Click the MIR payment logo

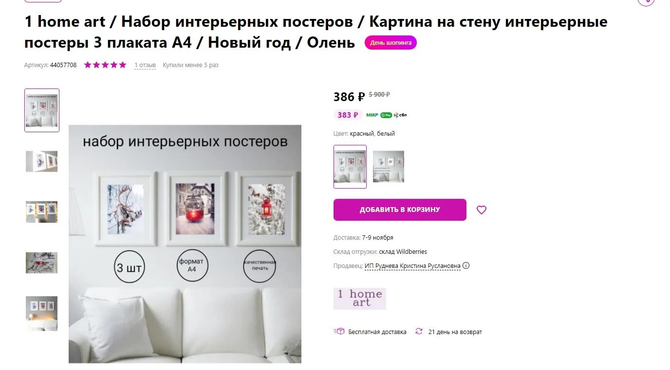point(372,115)
